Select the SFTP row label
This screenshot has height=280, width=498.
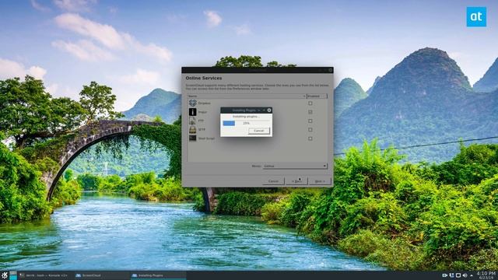click(x=202, y=130)
